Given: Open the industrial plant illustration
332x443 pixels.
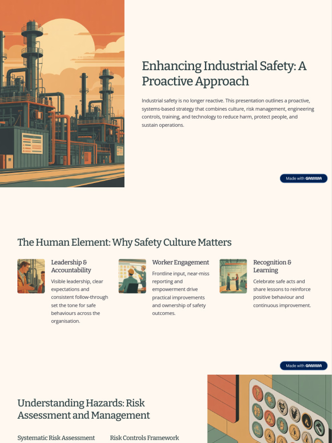Looking at the screenshot, I should point(62,93).
